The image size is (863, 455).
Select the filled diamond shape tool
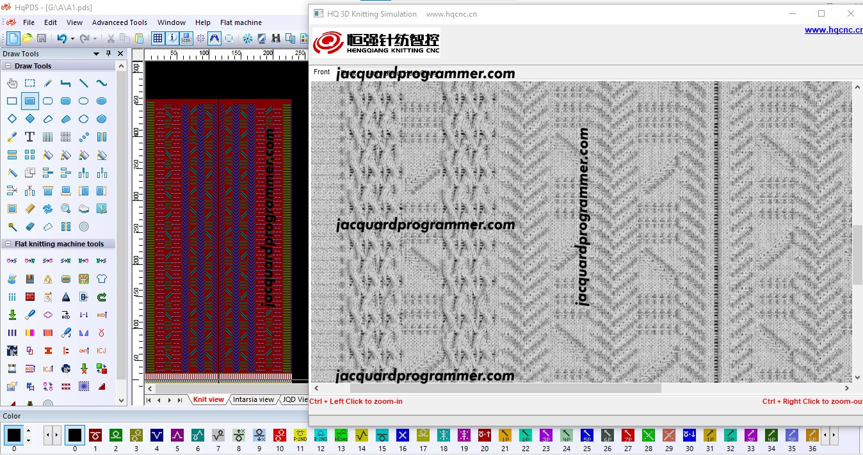(x=30, y=119)
